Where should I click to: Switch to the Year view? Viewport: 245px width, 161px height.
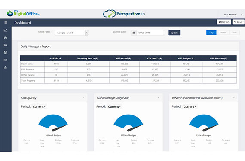tap(234, 33)
